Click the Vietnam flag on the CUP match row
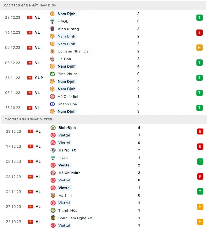Image resolution: width=208 pixels, height=229 pixels. coord(30,78)
